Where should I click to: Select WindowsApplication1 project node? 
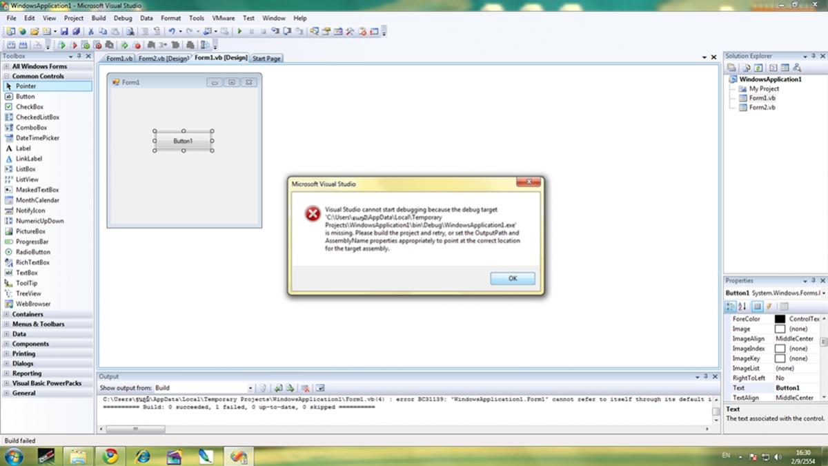pyautogui.click(x=770, y=79)
